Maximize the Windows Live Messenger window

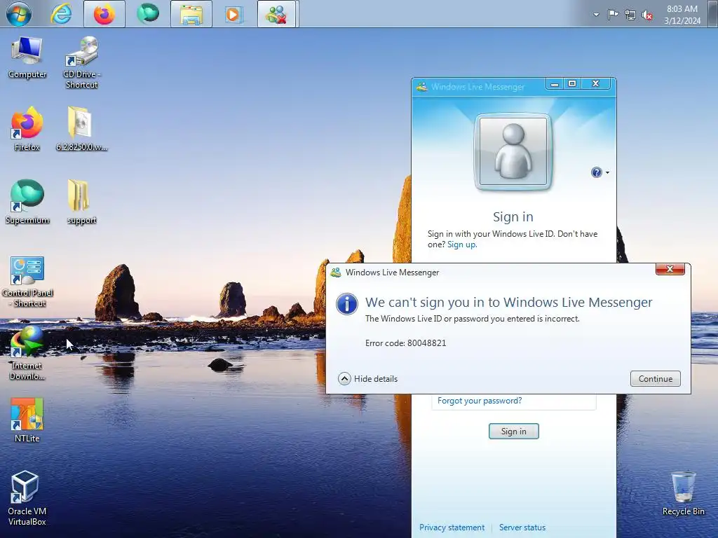(x=572, y=84)
